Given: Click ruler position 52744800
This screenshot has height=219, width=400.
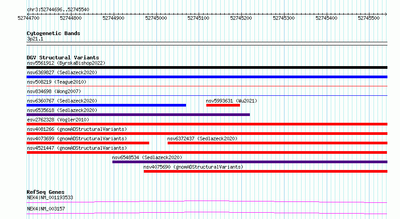Looking at the screenshot, I should pos(71,18).
